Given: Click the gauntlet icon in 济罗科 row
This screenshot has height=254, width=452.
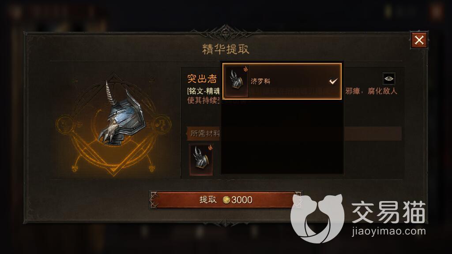Looking at the screenshot, I should click(237, 81).
